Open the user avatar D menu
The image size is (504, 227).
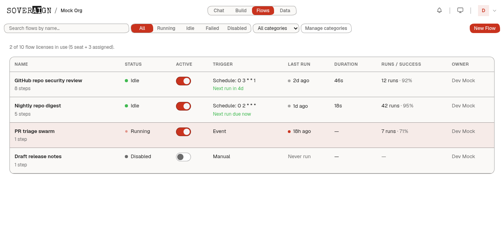click(x=484, y=11)
